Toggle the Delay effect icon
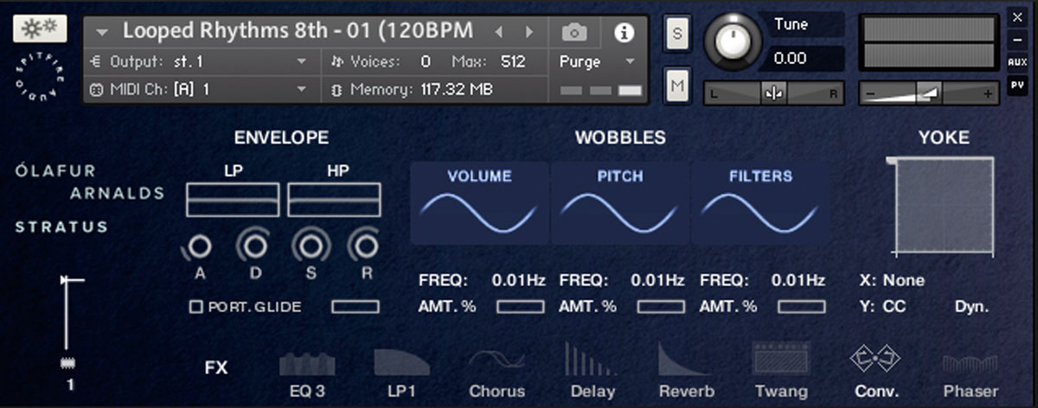 [592, 359]
